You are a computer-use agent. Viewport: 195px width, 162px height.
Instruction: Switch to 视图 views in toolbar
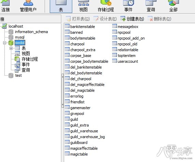pos(84,6)
